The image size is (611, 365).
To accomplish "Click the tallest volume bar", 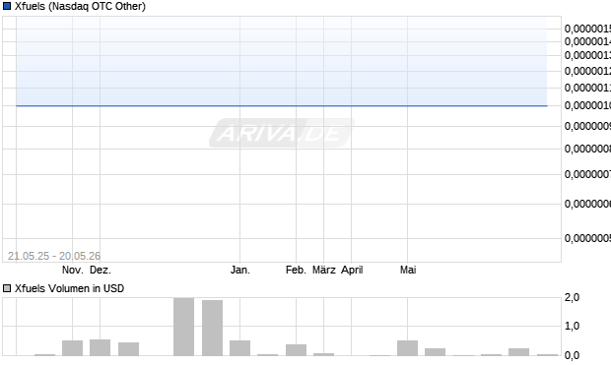I will pyautogui.click(x=184, y=327).
